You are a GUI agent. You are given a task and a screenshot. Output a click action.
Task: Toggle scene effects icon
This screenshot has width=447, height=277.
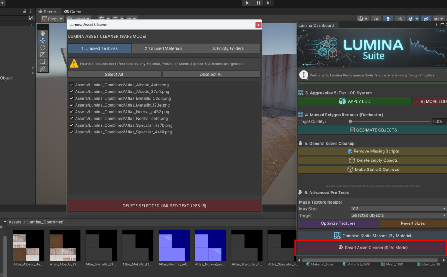410,19
